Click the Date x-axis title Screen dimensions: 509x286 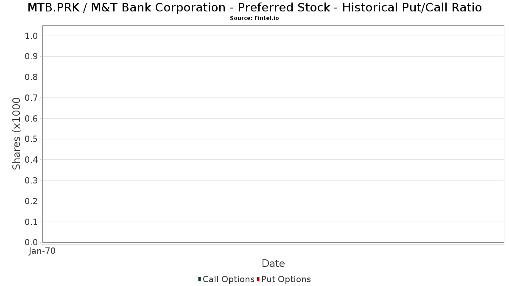[x=273, y=264]
